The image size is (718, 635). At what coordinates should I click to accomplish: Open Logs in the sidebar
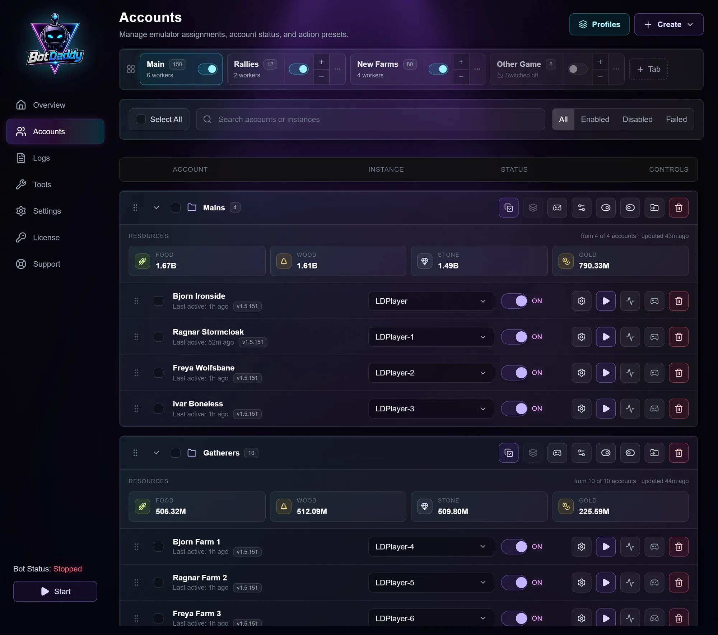tap(55, 158)
